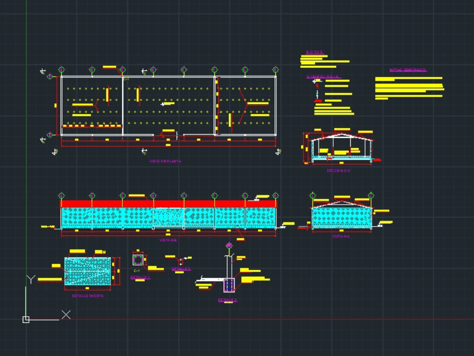Click the 'VISTA EN PLANTA' title text

point(165,162)
